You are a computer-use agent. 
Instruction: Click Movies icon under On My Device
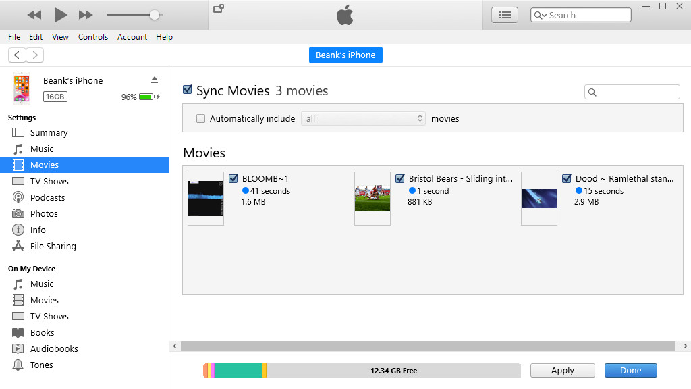click(x=18, y=300)
